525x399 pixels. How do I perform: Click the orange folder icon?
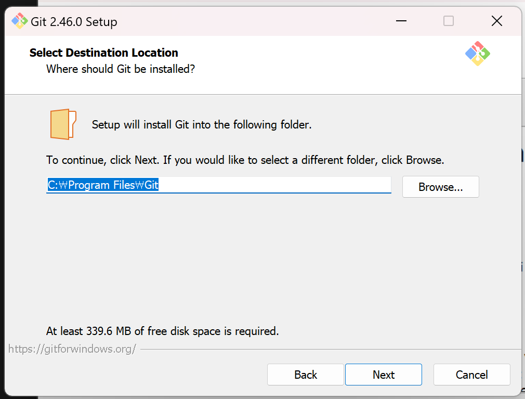point(63,124)
